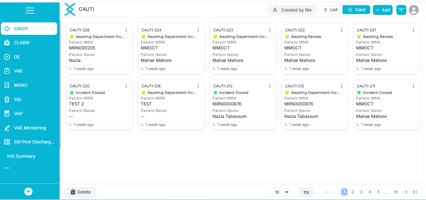This screenshot has height=200, width=426.
Task: Click the filter icon button
Action: [x=401, y=10]
